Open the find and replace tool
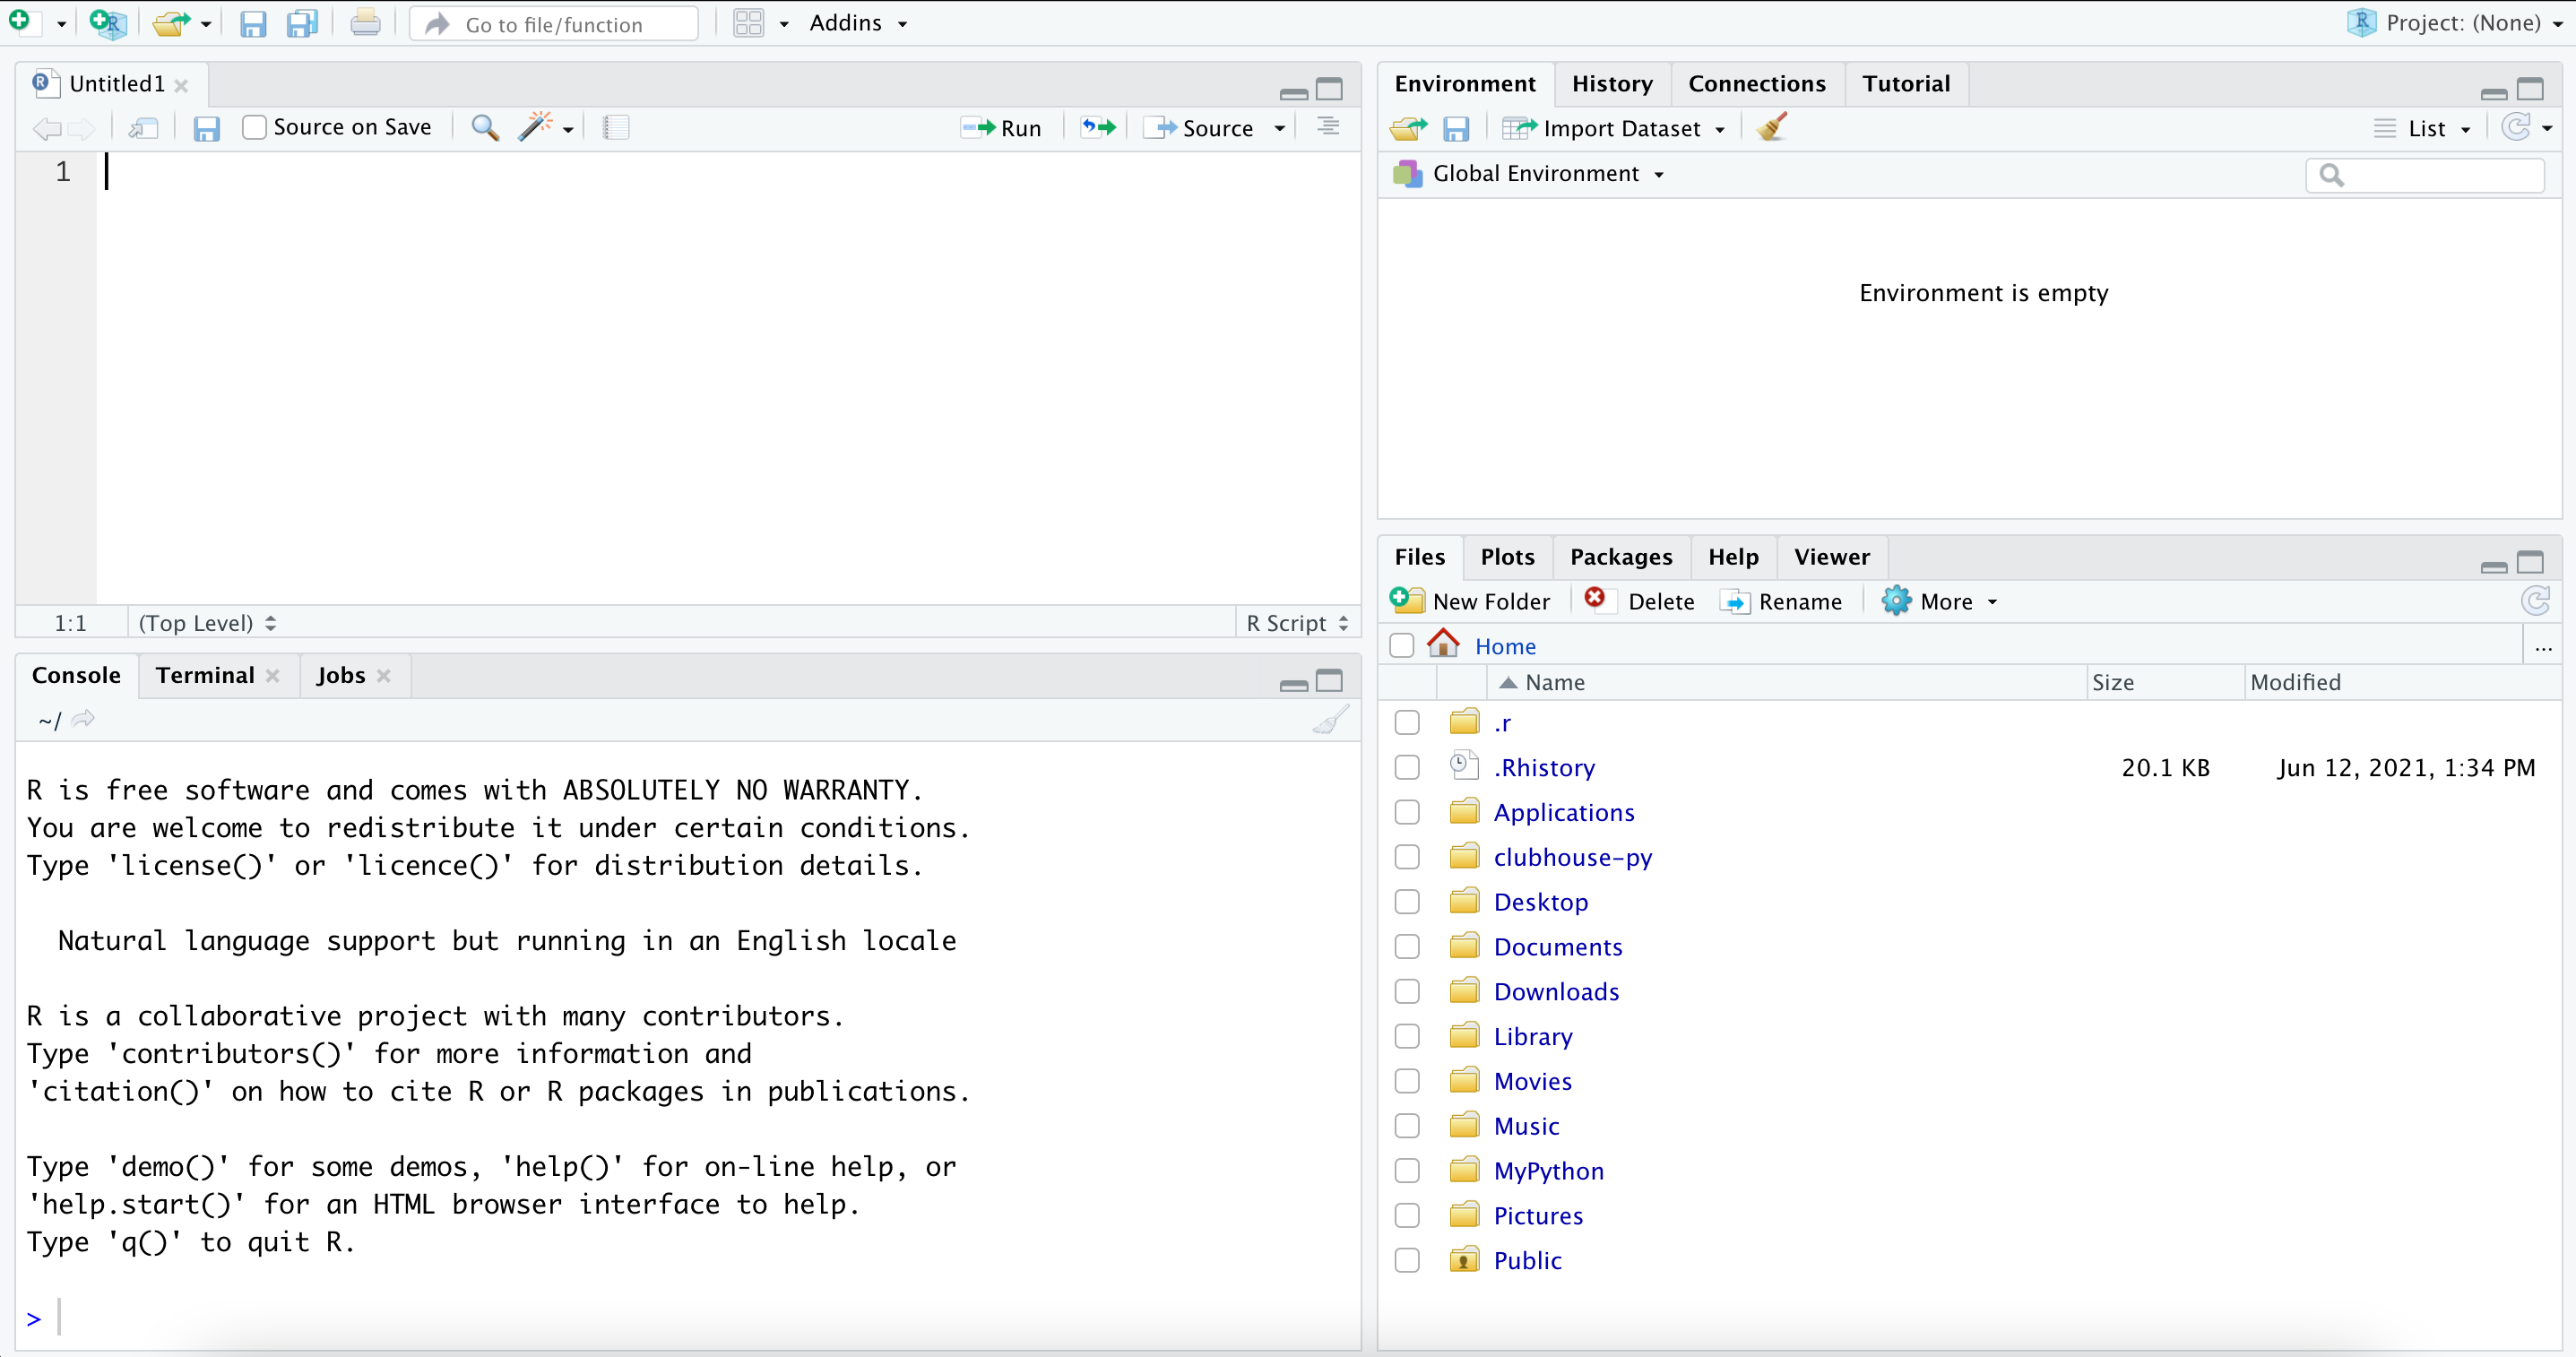The height and width of the screenshot is (1357, 2576). point(485,127)
